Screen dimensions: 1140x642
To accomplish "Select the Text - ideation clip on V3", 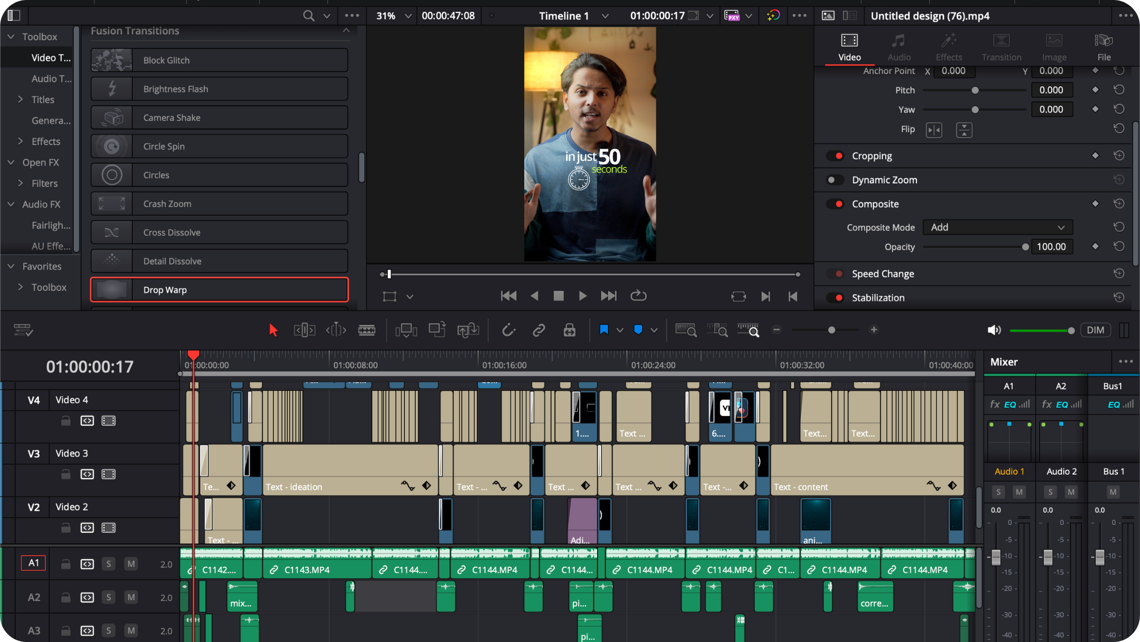I will (x=350, y=470).
